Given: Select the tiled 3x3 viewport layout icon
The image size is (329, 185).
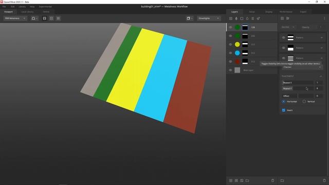Looking at the screenshot, I should pyautogui.click(x=58, y=18).
